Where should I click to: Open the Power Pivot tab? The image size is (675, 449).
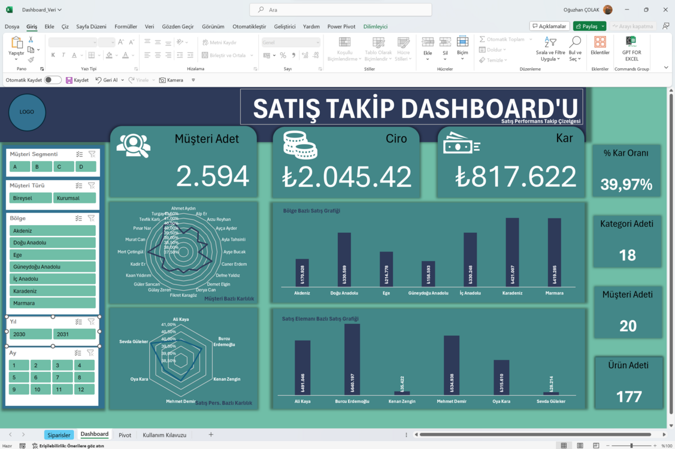pyautogui.click(x=341, y=26)
